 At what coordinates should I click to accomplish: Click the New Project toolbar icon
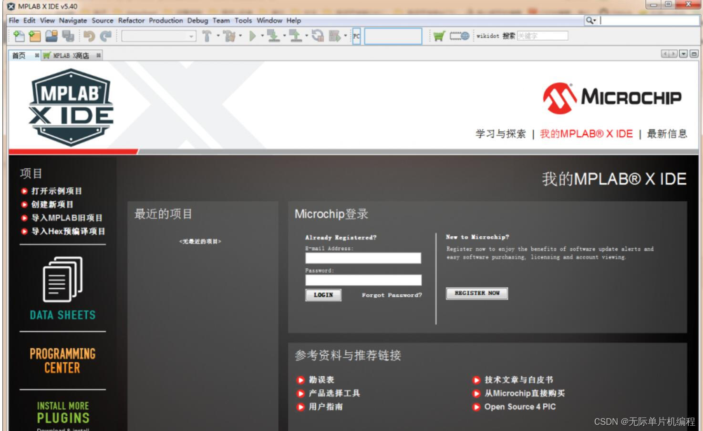coord(35,36)
